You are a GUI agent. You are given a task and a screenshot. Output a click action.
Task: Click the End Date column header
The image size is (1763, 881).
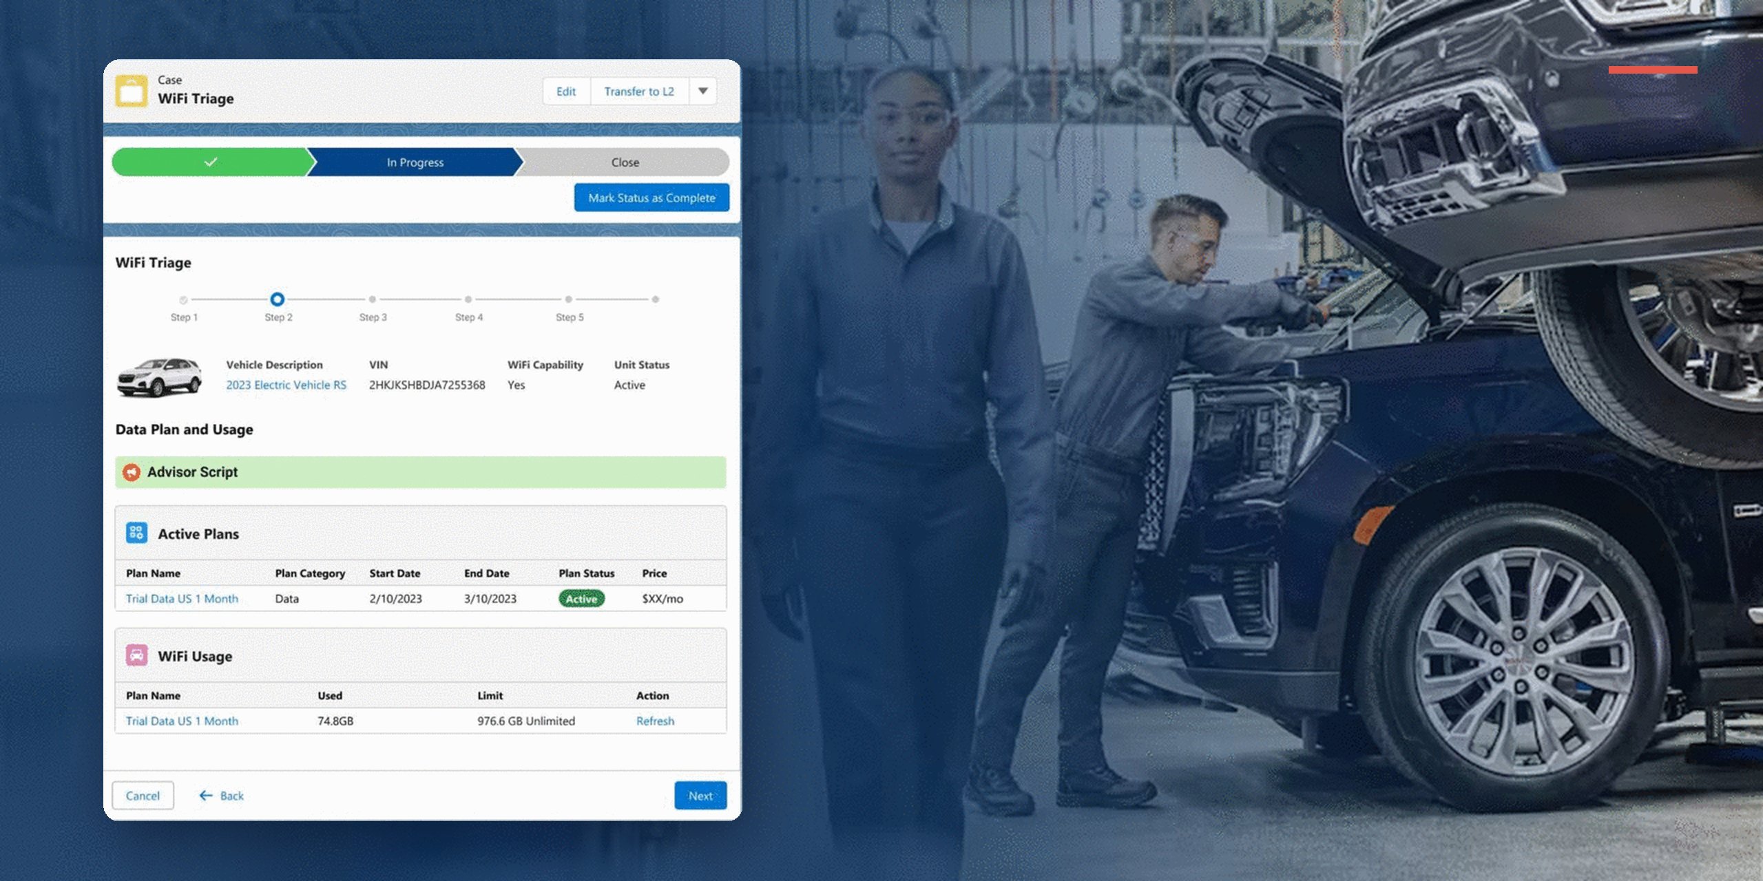pos(487,573)
